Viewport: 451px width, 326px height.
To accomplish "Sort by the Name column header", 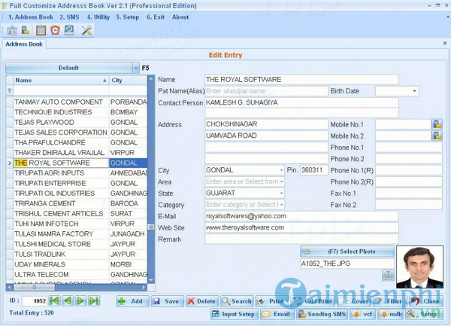I will click(x=61, y=81).
